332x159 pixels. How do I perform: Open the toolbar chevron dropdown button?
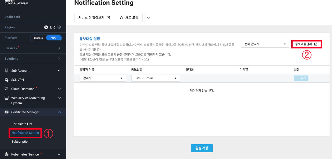(148, 18)
